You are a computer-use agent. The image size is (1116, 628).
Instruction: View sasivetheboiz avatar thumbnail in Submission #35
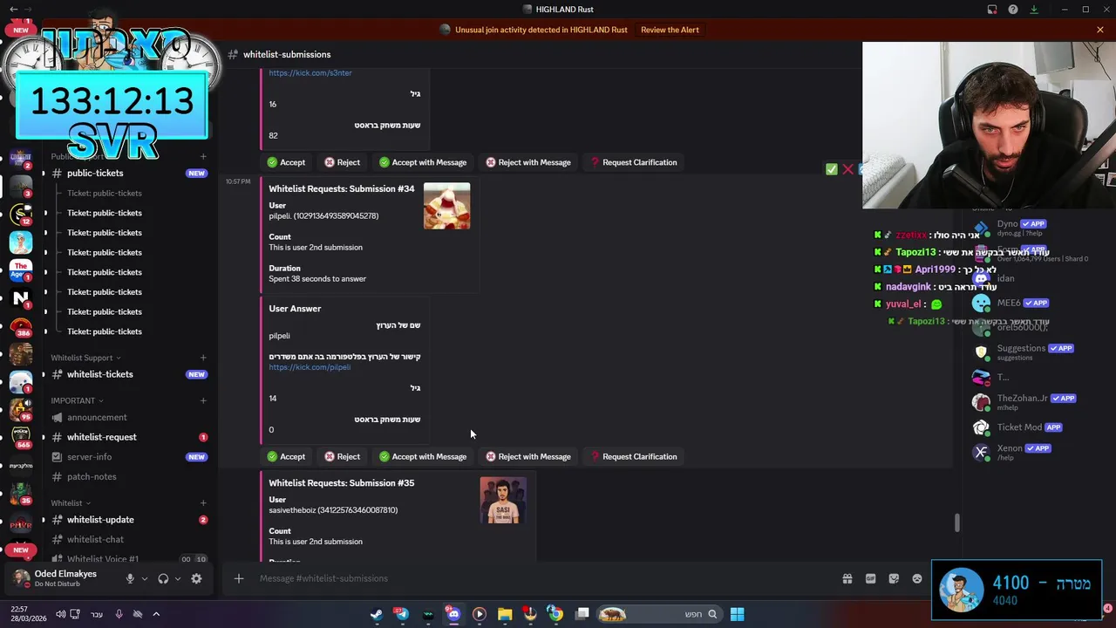click(x=503, y=500)
